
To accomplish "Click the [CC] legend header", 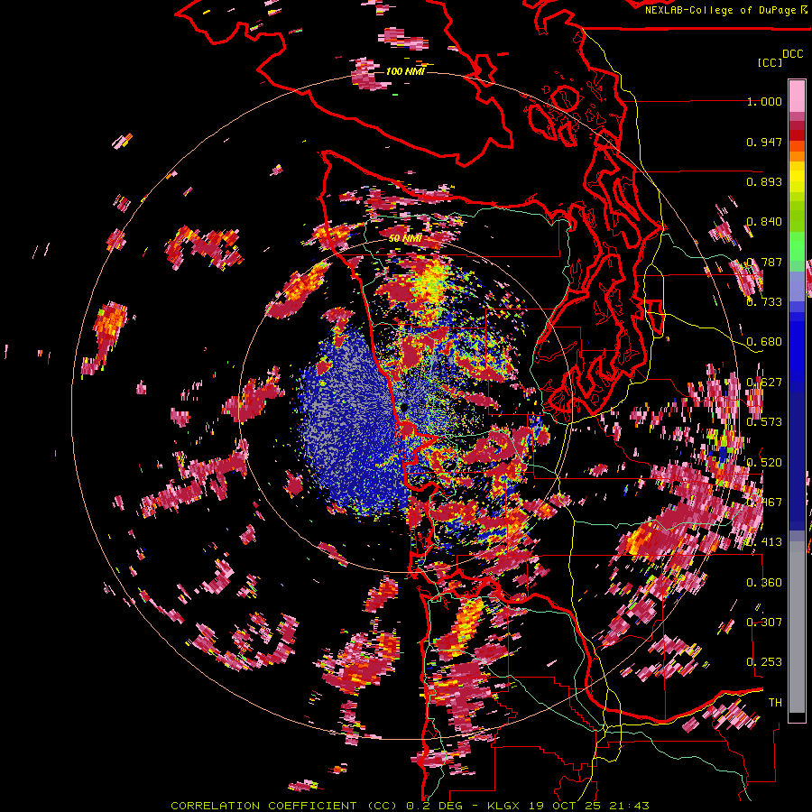I will coord(770,62).
